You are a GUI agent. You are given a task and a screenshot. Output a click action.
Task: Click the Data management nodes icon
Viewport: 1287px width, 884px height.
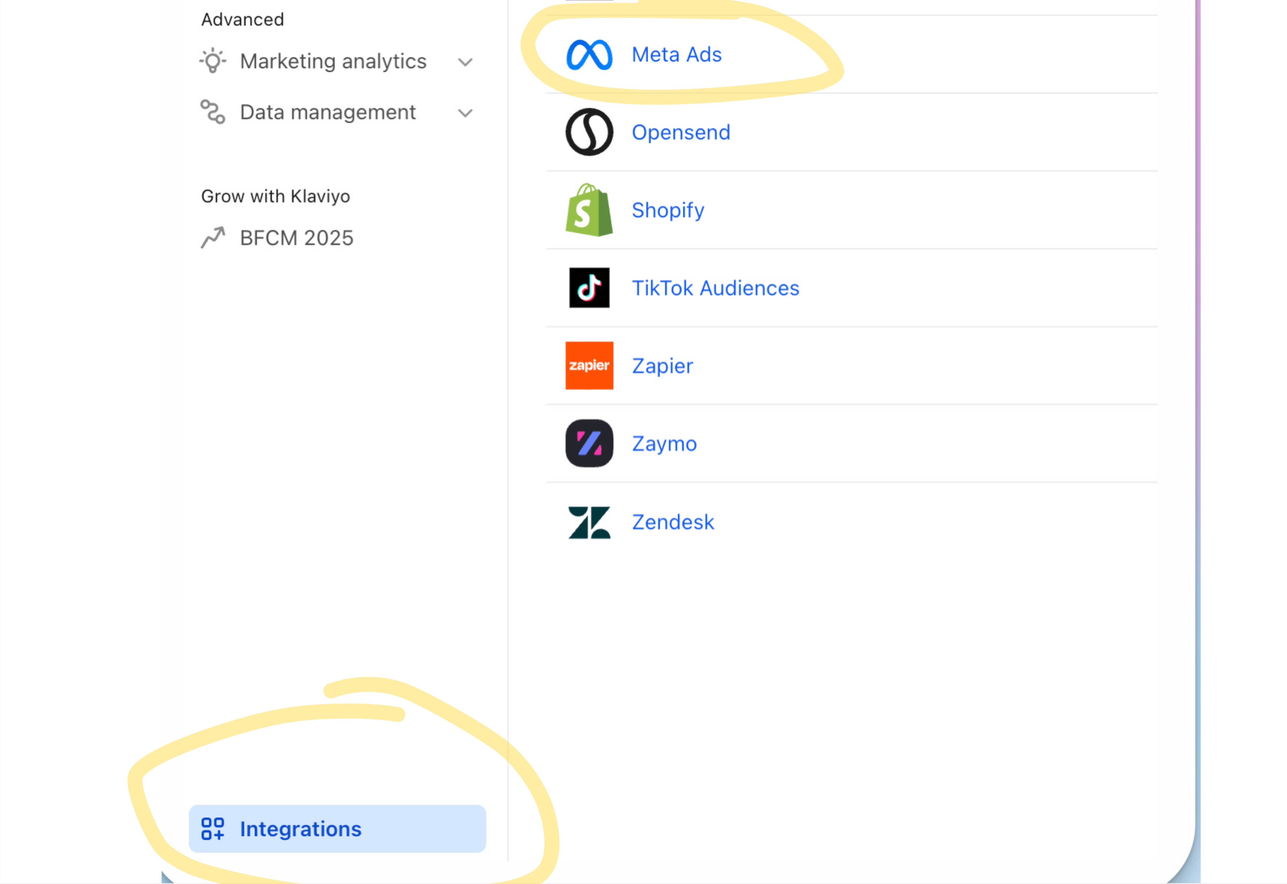[213, 112]
